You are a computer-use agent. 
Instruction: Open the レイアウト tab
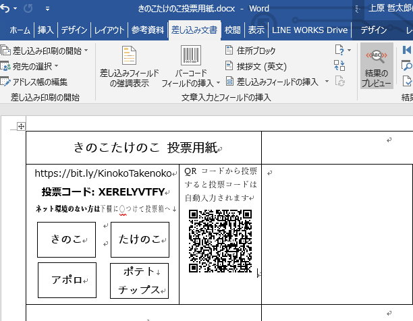point(109,30)
